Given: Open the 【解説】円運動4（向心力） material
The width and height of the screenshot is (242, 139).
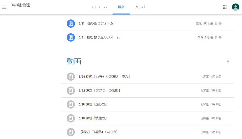Looking at the screenshot, I should [99, 132].
